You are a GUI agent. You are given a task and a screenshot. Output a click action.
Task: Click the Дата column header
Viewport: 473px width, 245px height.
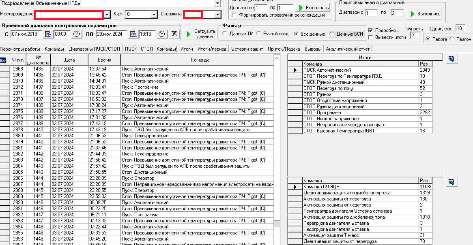[x=69, y=60]
